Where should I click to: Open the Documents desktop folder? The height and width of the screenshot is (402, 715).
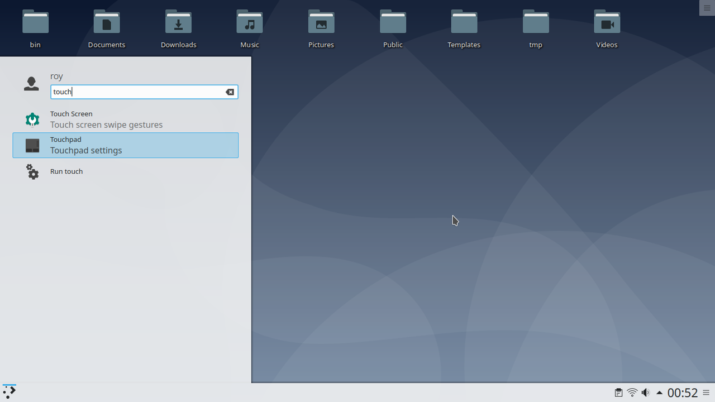coord(107,29)
